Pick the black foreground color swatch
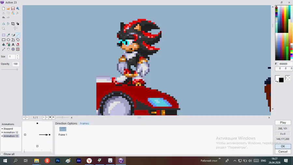 coord(281,80)
